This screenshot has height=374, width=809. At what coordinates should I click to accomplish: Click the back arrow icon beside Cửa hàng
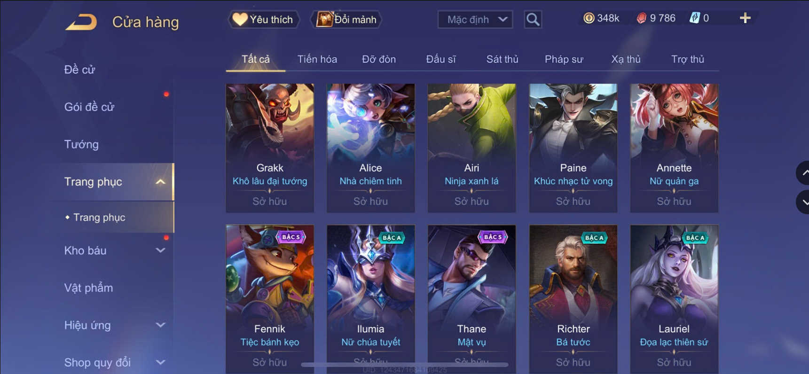81,22
